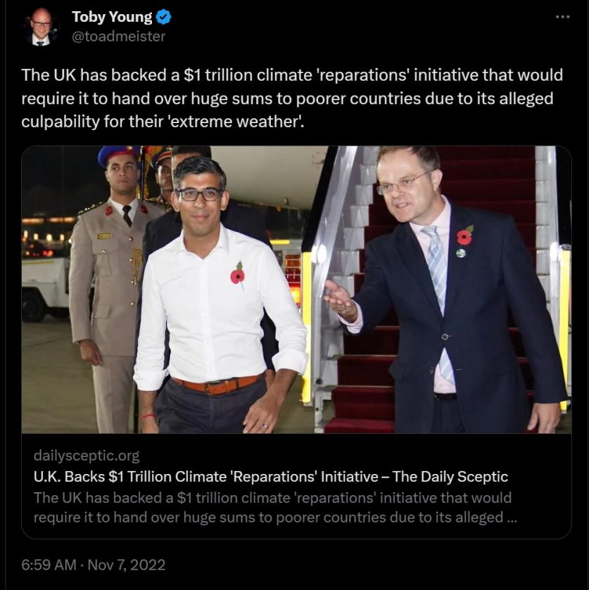This screenshot has height=590, width=589.
Task: Click the Nov 7, 2022 date
Action: (x=126, y=565)
